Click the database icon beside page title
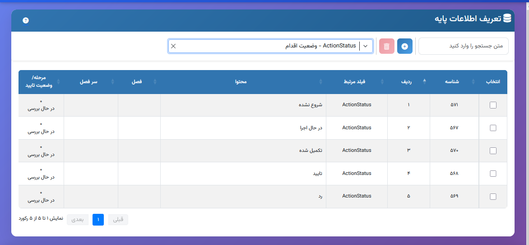The height and width of the screenshot is (245, 529). coord(507,18)
